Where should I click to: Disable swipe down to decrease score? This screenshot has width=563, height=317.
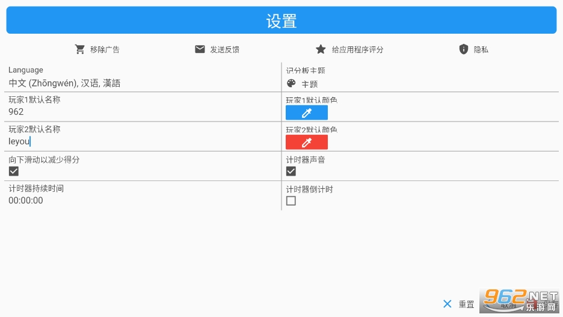coord(14,171)
